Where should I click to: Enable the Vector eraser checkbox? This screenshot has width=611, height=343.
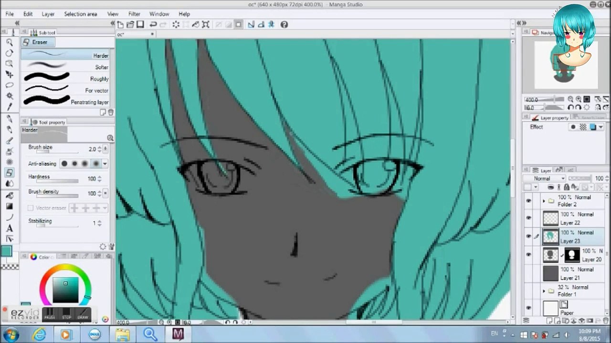click(31, 208)
